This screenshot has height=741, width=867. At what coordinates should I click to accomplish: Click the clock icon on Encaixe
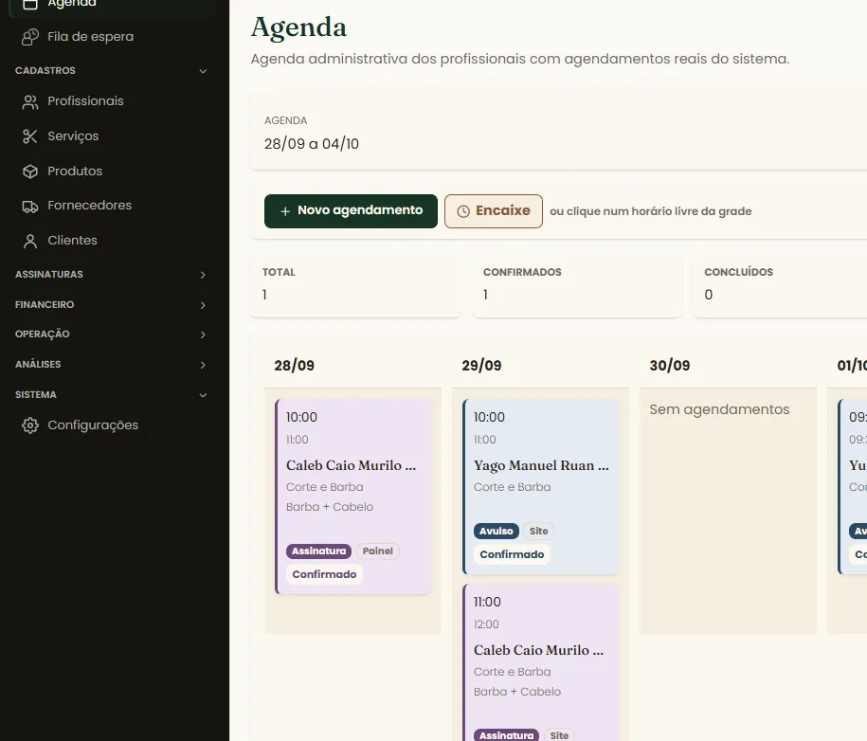point(463,211)
